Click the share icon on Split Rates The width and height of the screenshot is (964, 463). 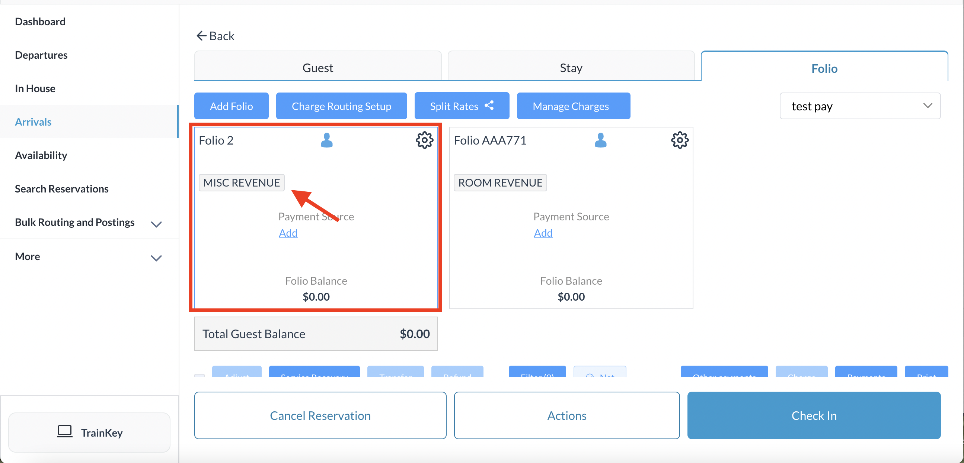pos(489,106)
